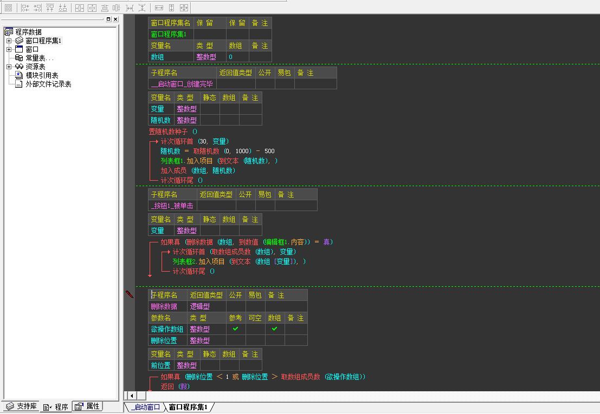
Task: Click the make same width icon
Action: click(159, 8)
